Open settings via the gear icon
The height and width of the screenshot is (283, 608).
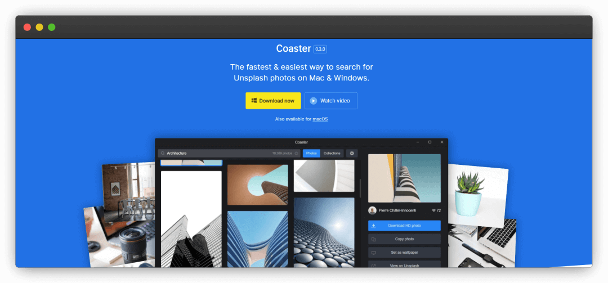click(352, 153)
